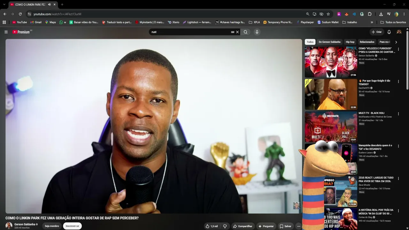Open MULTI TV Black Holi thumbnail
The height and width of the screenshot is (230, 409).
click(331, 126)
